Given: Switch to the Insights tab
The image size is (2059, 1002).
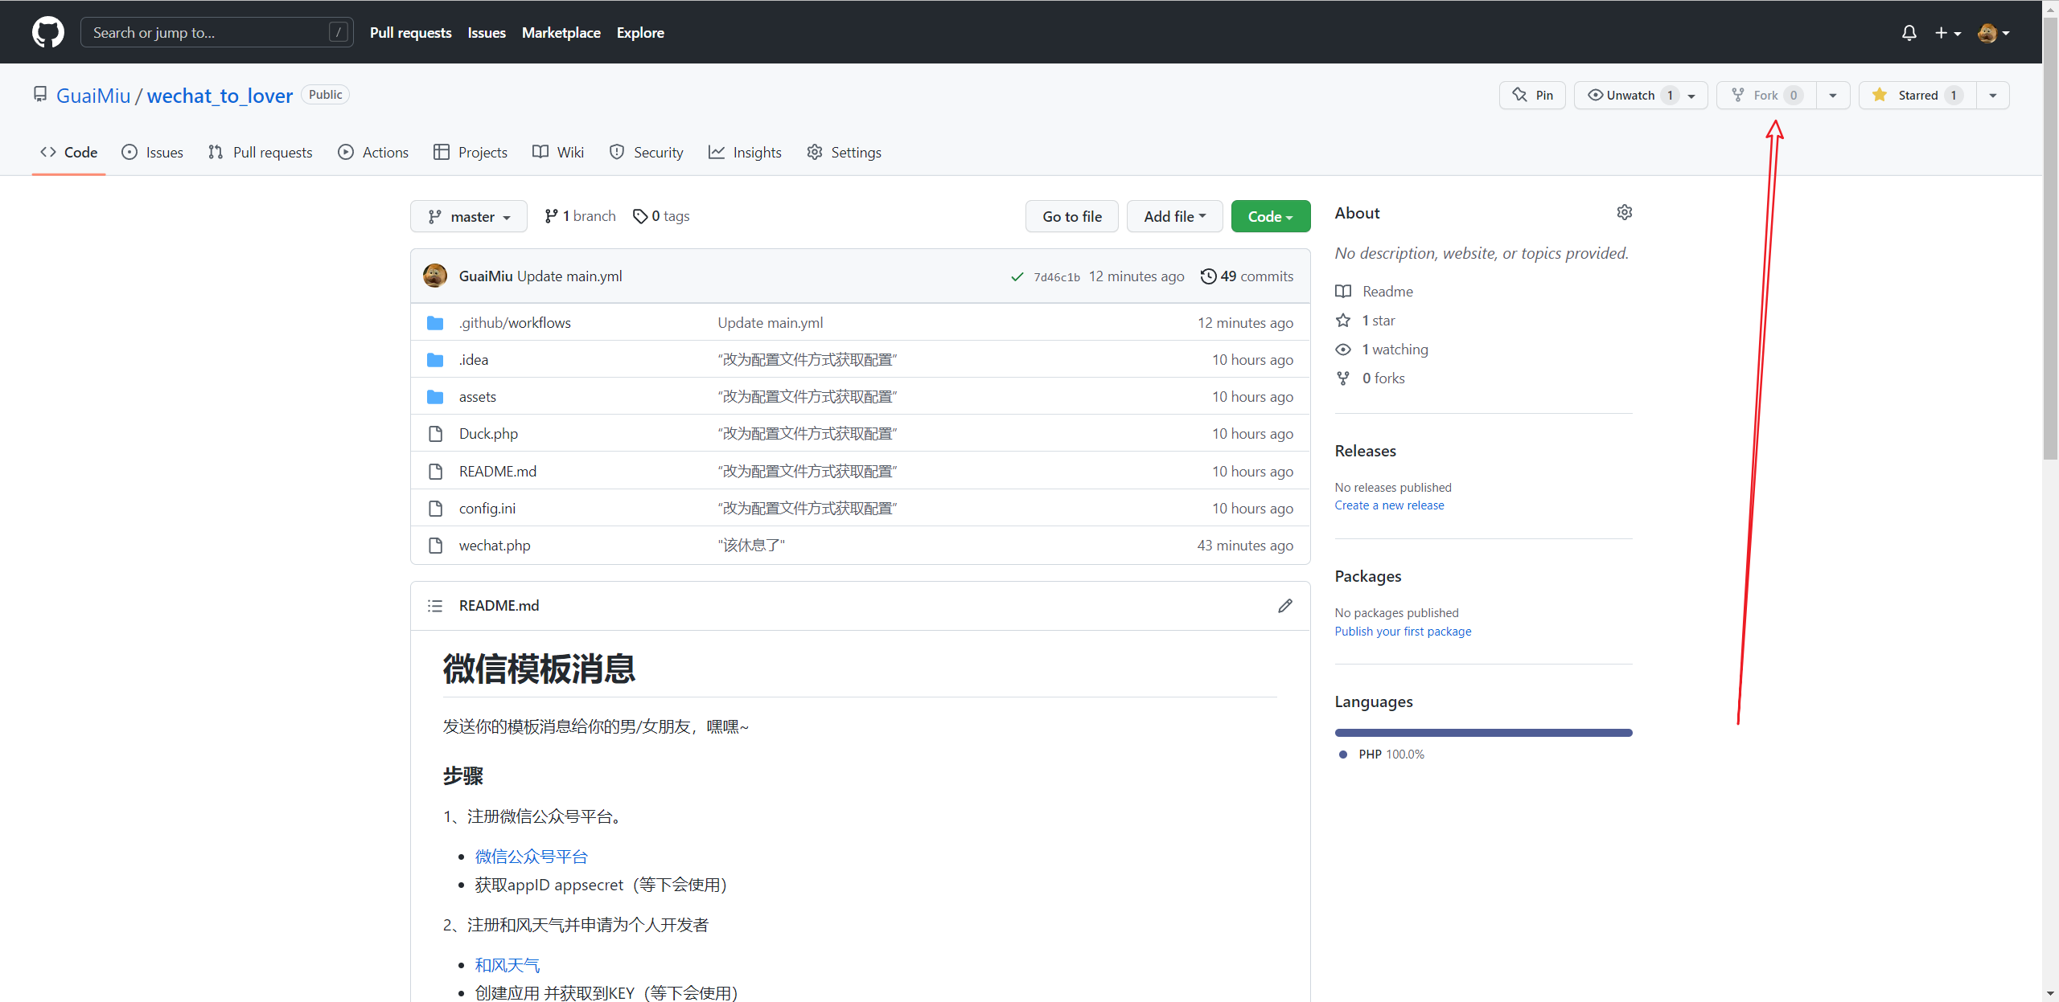Looking at the screenshot, I should [745, 152].
